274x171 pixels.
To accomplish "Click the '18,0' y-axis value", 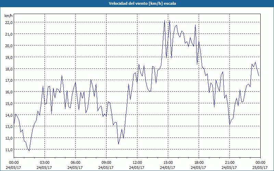I will point(9,69).
